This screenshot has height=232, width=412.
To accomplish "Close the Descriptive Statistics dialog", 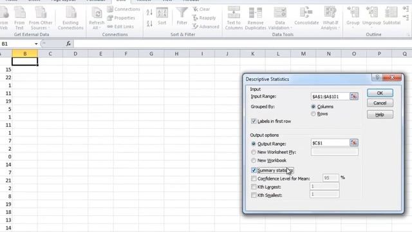I will [x=392, y=77].
